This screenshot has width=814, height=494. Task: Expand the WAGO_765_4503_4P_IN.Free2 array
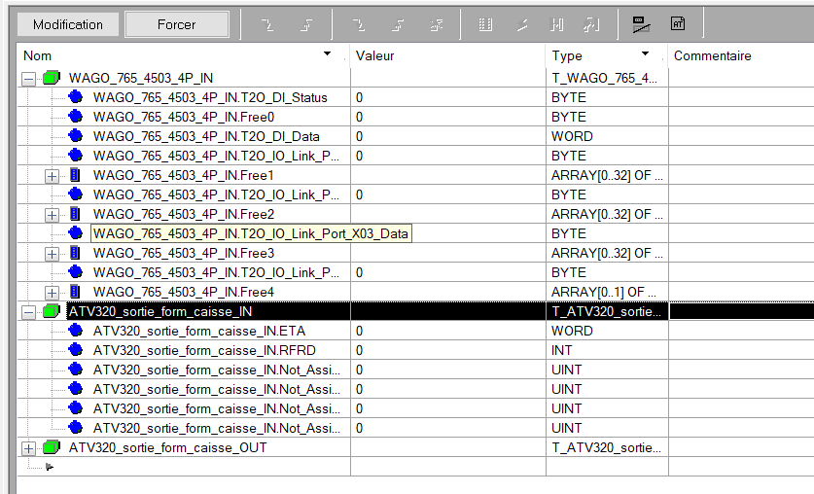pos(52,214)
